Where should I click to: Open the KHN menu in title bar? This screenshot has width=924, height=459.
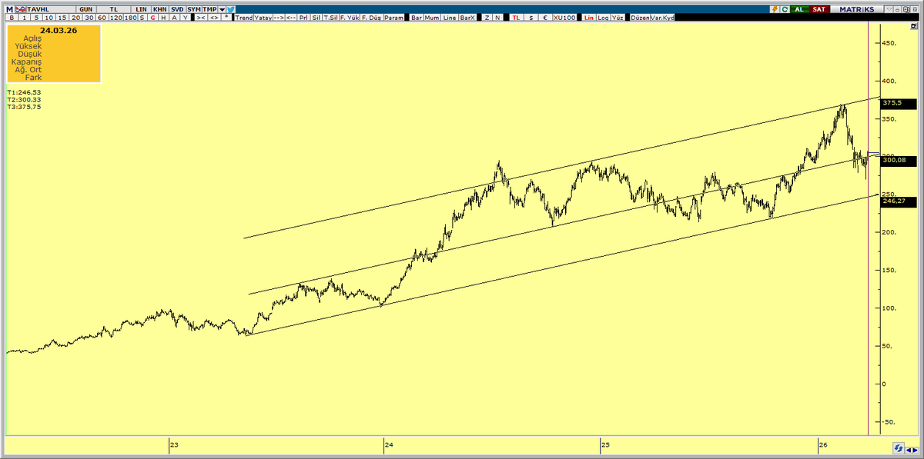(x=159, y=9)
